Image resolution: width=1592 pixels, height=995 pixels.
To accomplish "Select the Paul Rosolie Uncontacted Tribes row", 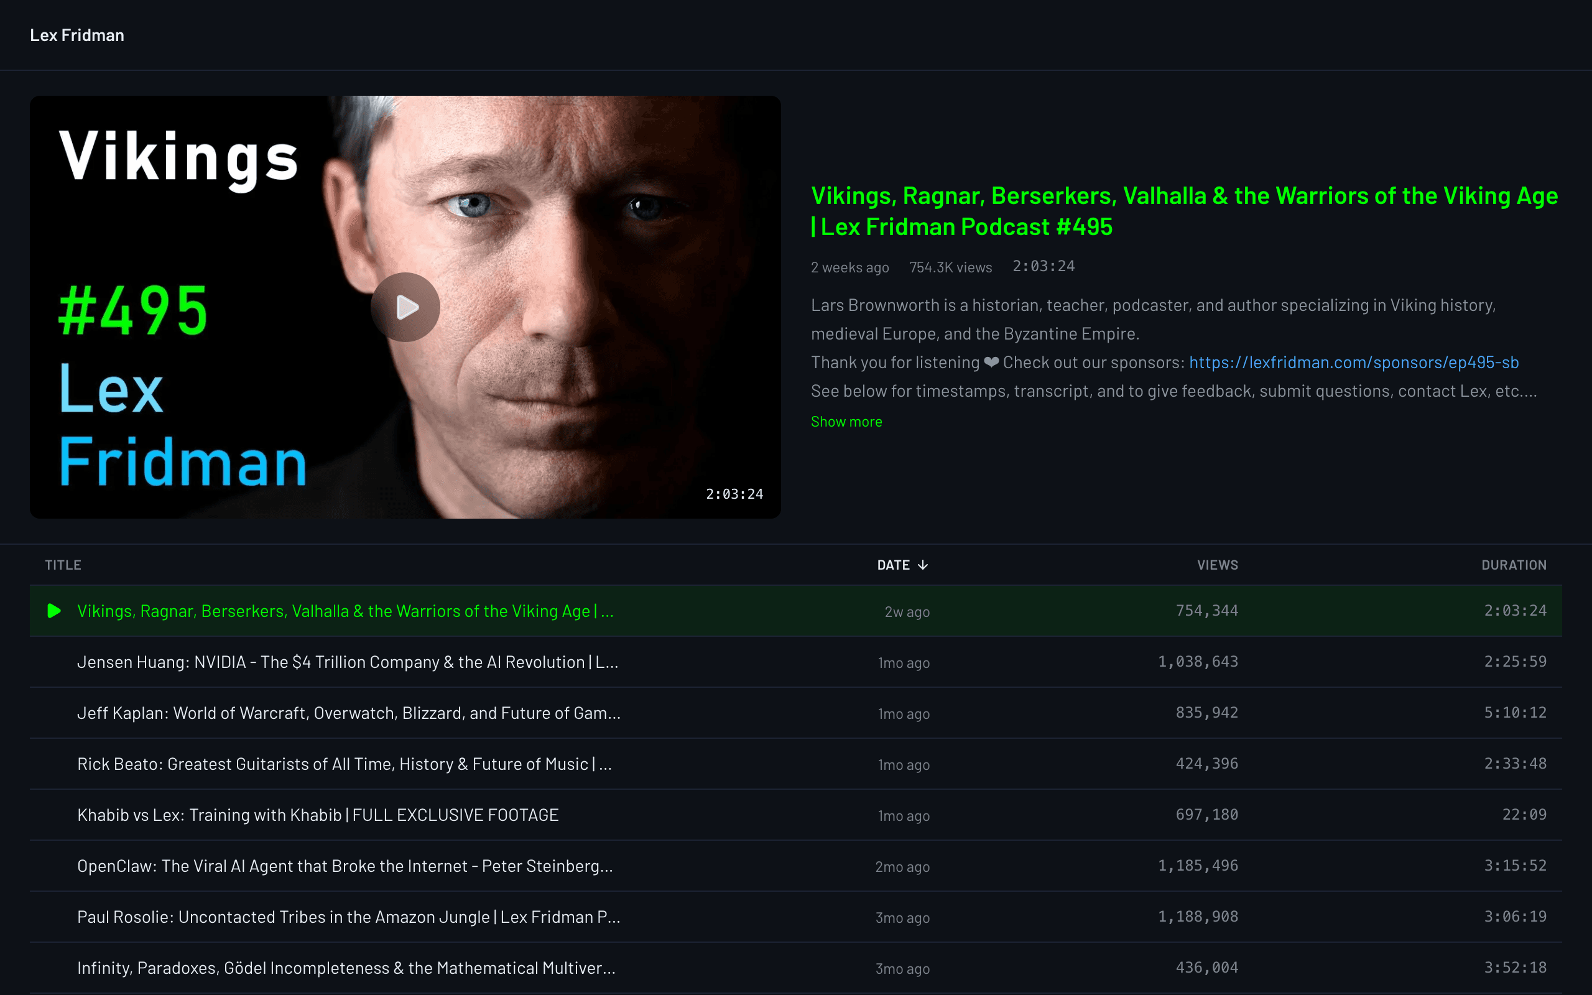I will (796, 917).
